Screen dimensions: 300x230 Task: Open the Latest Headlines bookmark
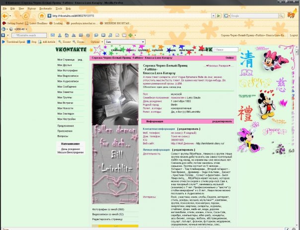click(x=36, y=23)
